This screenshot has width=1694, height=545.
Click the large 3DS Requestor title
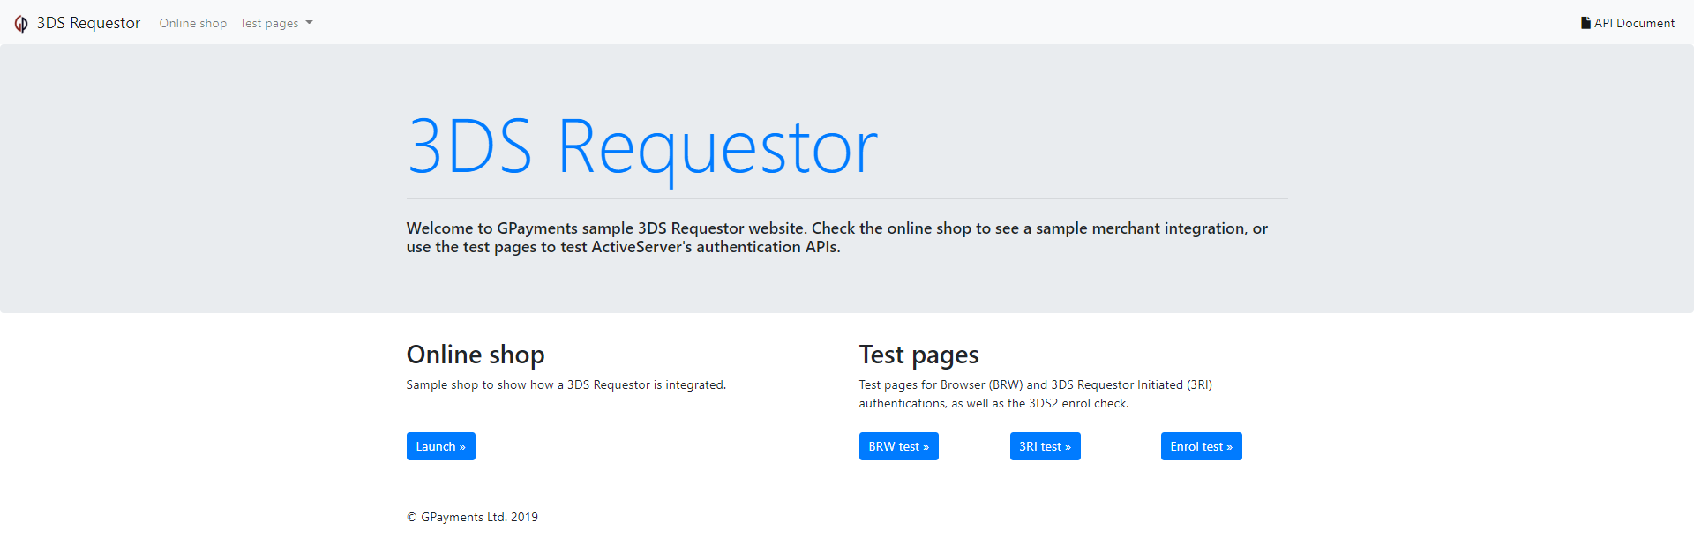(x=641, y=146)
